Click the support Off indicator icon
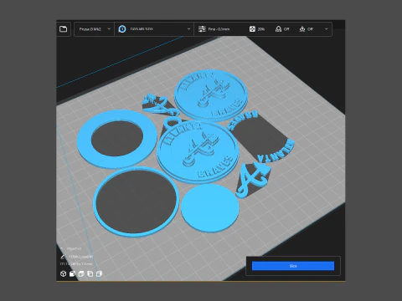The height and width of the screenshot is (301, 402). coord(278,29)
